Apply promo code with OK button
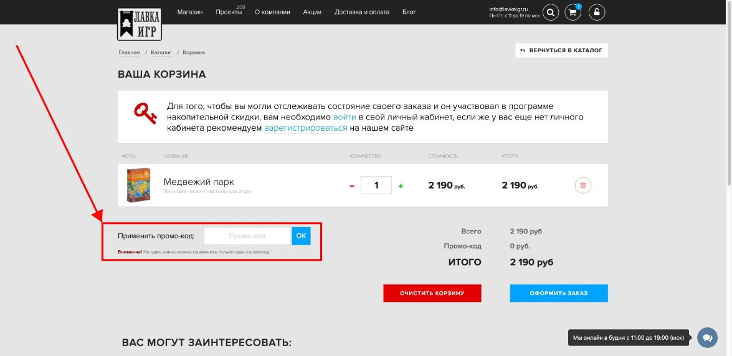 coord(301,236)
